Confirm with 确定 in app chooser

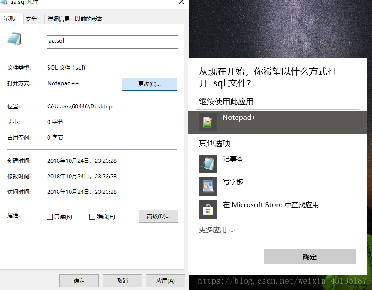[310, 257]
